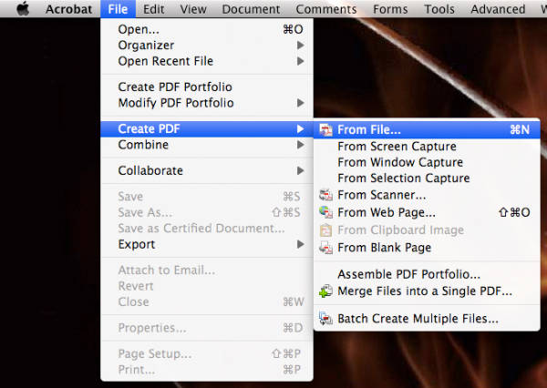Screen dimensions: 547x388
Task: Click the Batch Create Multiple Files icon
Action: tap(325, 319)
